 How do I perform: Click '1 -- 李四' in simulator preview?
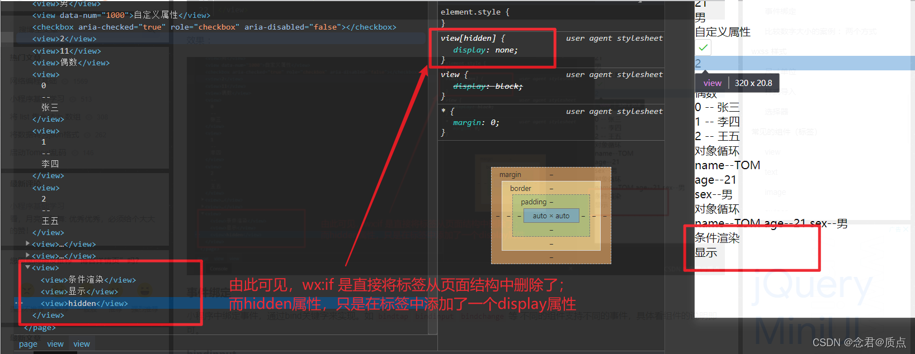717,121
